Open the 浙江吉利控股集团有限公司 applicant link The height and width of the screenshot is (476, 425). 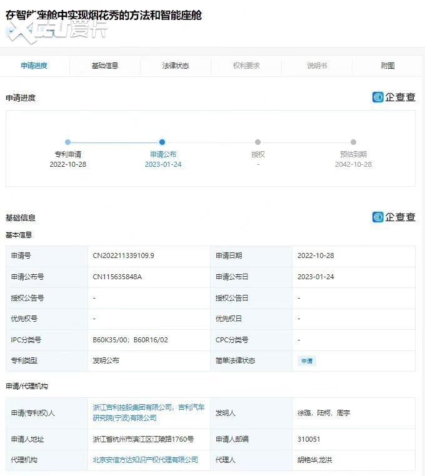[132, 407]
